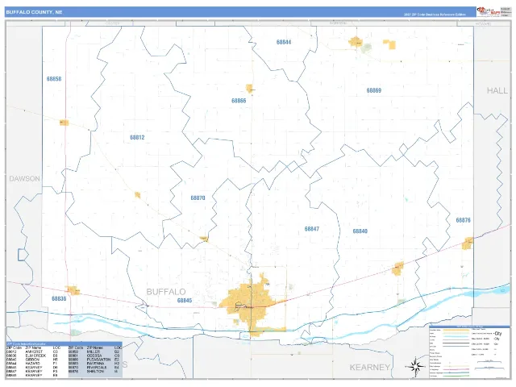Click the large gray KEARNEY county label

point(369,368)
